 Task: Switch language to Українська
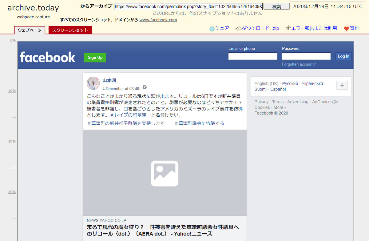point(312,84)
